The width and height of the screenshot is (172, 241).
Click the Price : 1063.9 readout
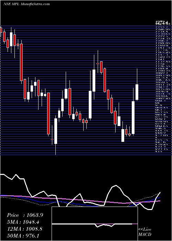pos(25,215)
